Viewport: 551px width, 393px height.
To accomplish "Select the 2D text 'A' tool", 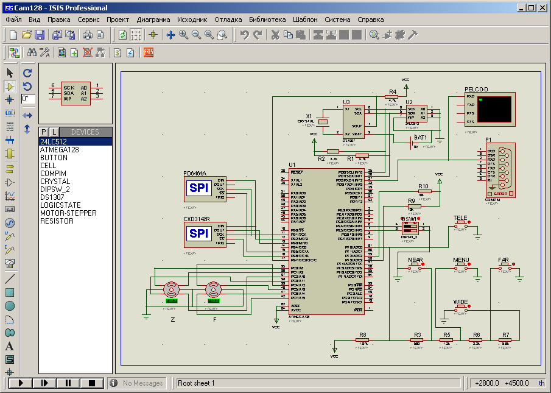I will coord(10,346).
